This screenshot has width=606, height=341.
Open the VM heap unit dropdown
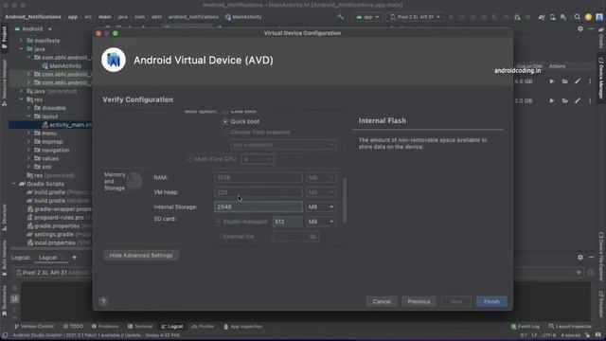(321, 192)
